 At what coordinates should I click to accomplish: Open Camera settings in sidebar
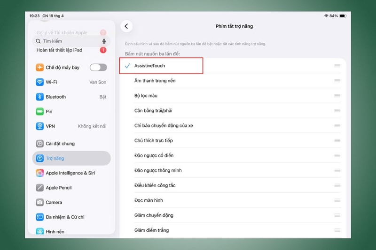click(x=71, y=203)
